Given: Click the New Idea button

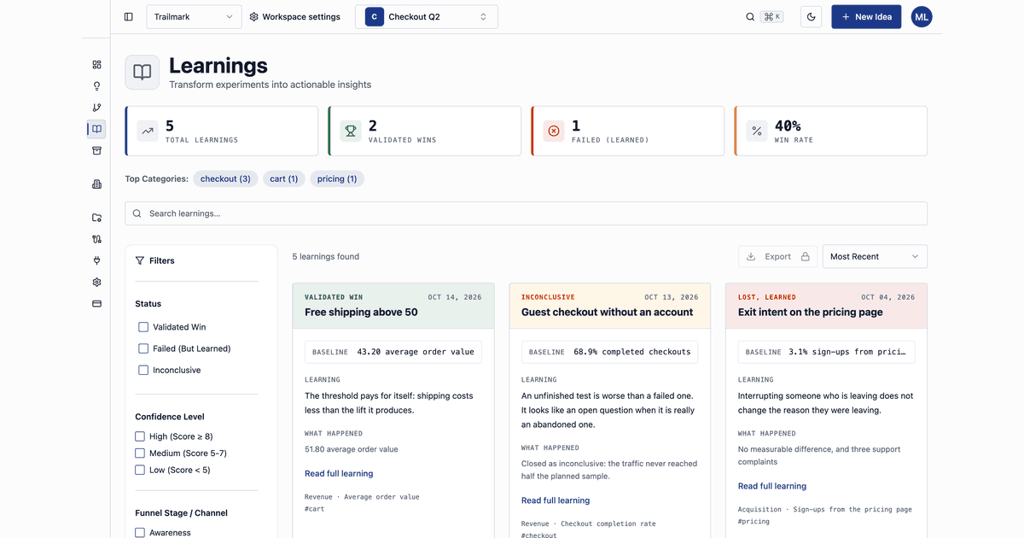Looking at the screenshot, I should coord(866,17).
